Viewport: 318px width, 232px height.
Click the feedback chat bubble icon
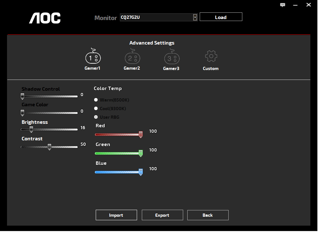283,5
